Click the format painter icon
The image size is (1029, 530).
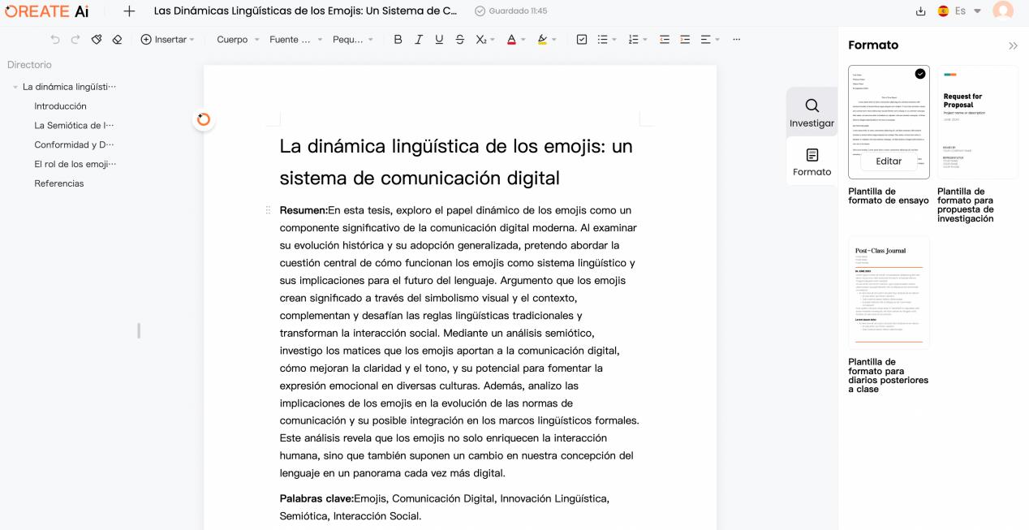(97, 40)
